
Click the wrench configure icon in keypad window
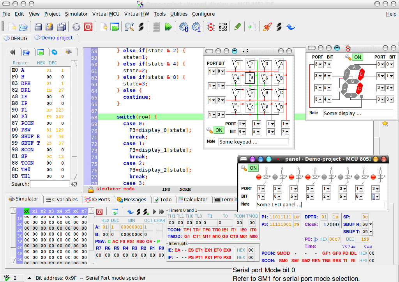(x=209, y=130)
